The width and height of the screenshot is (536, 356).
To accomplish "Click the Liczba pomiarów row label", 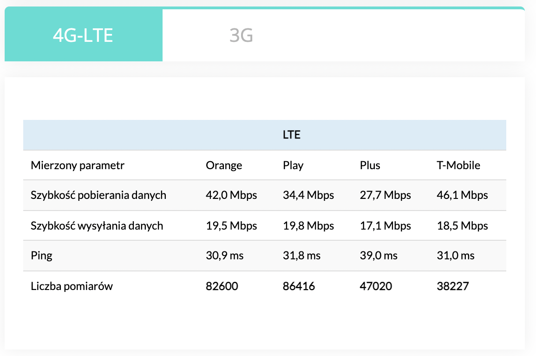I will coord(72,286).
